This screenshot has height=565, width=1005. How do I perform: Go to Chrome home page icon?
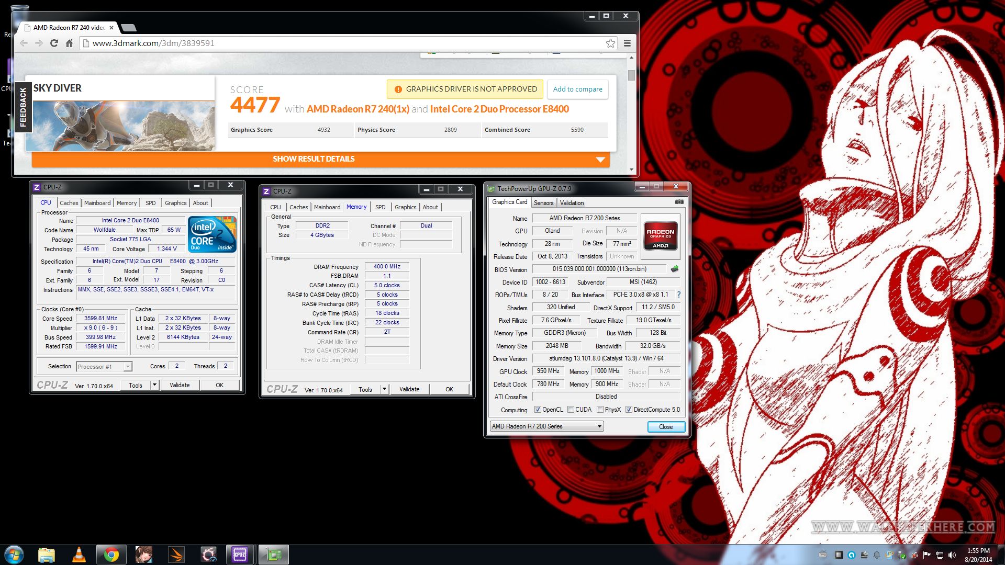pyautogui.click(x=69, y=43)
